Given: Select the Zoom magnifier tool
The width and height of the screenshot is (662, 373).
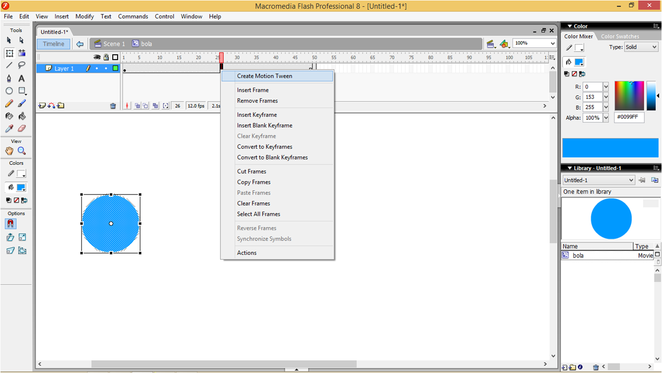Looking at the screenshot, I should (22, 150).
